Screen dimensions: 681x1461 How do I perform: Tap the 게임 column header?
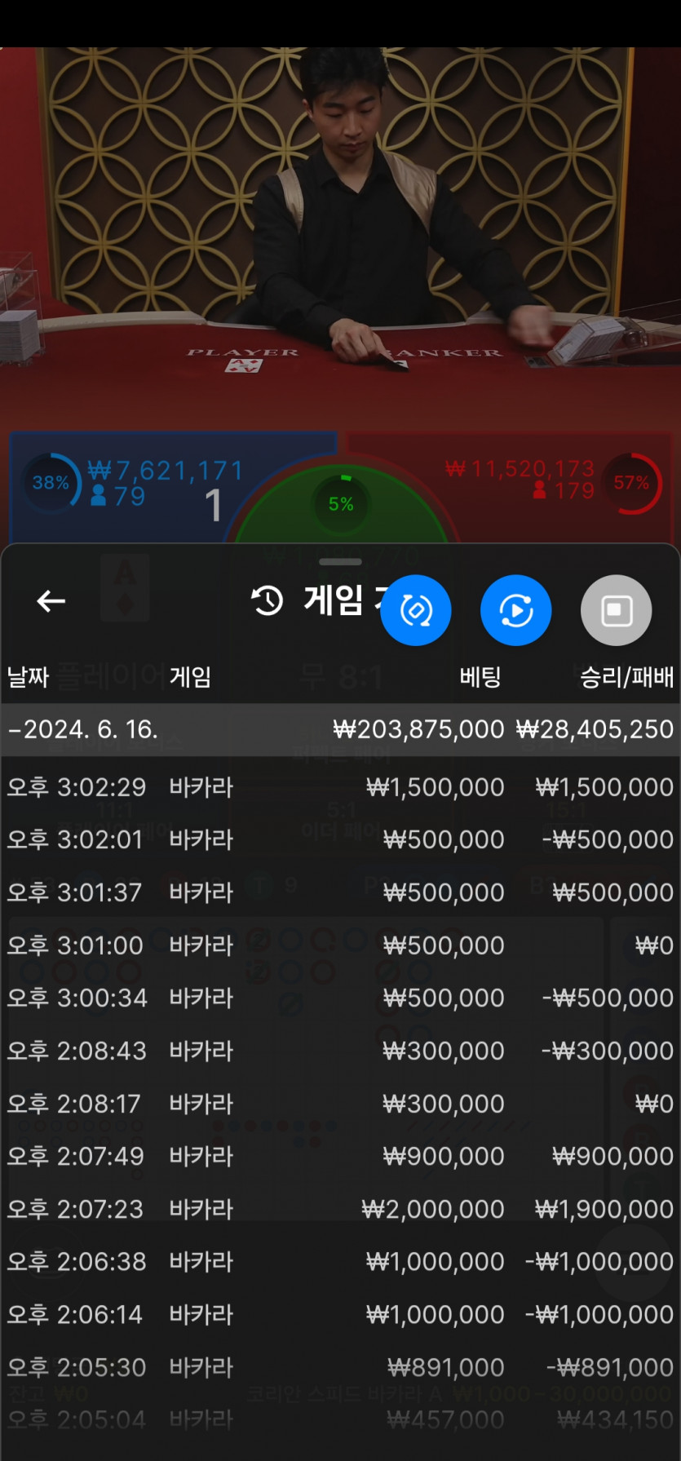190,676
